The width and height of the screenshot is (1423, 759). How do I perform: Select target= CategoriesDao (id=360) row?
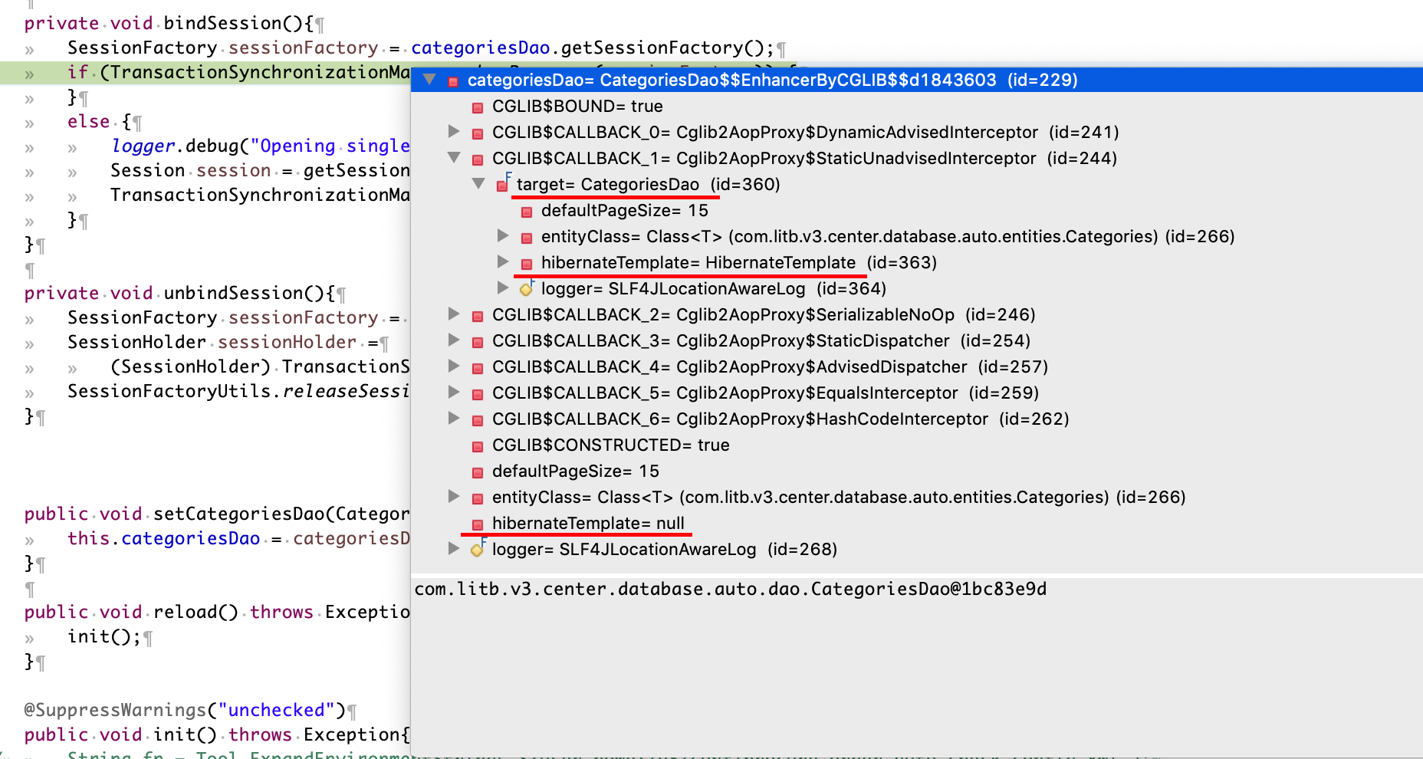pos(648,184)
